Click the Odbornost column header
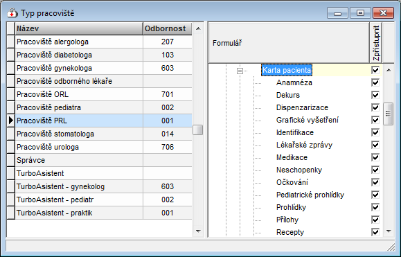Image resolution: width=401 pixels, height=257 pixels. point(167,28)
